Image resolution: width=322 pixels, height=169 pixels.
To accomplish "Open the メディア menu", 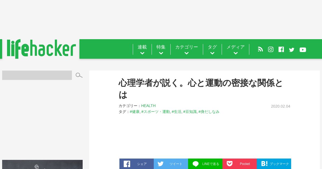I will 236,47.
